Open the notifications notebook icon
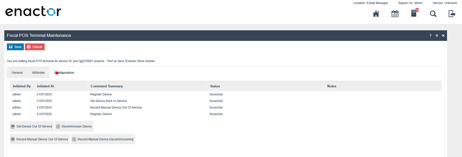Viewport: 462px width, 157px height. click(414, 13)
